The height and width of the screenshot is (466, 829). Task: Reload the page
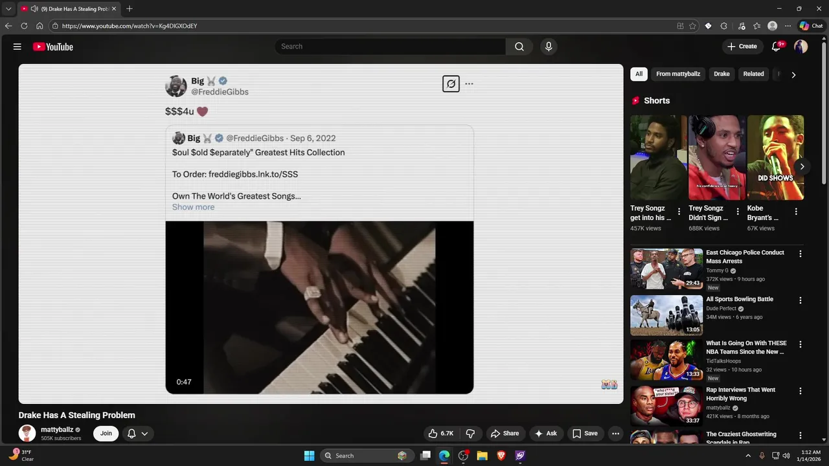(24, 26)
